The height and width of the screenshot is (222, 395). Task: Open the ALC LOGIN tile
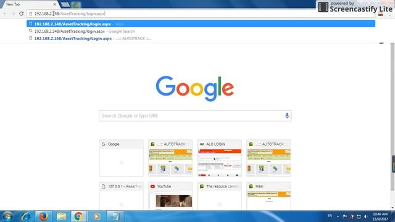coord(220,158)
